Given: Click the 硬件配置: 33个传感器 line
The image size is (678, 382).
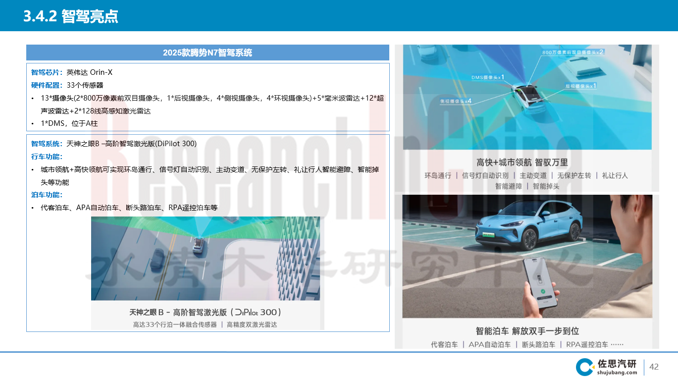Looking at the screenshot, I should [x=67, y=85].
